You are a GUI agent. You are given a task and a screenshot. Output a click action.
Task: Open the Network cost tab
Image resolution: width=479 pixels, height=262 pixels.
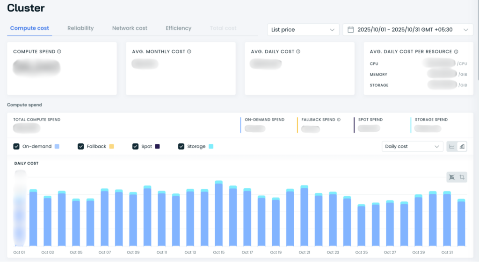point(130,28)
